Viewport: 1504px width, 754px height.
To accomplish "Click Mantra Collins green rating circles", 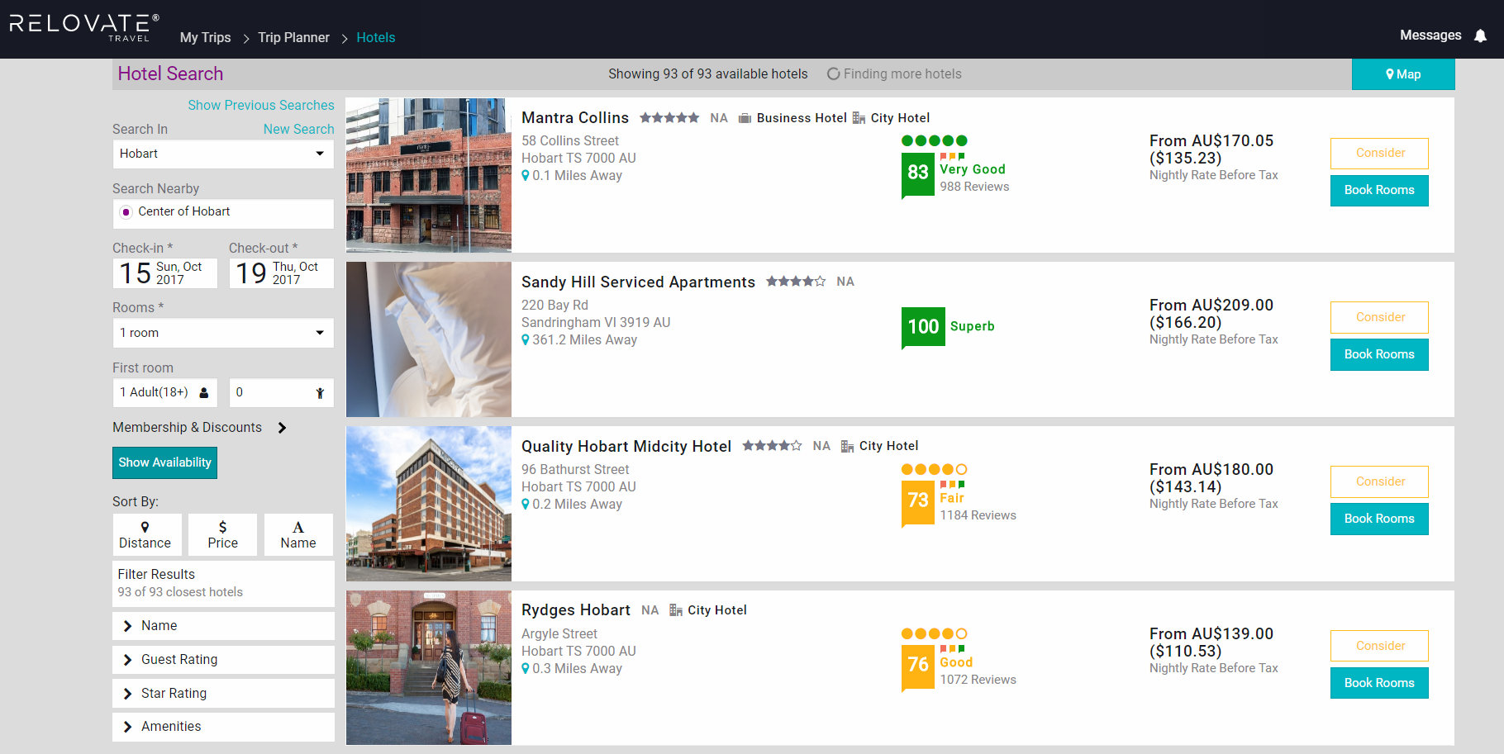I will pyautogui.click(x=934, y=140).
